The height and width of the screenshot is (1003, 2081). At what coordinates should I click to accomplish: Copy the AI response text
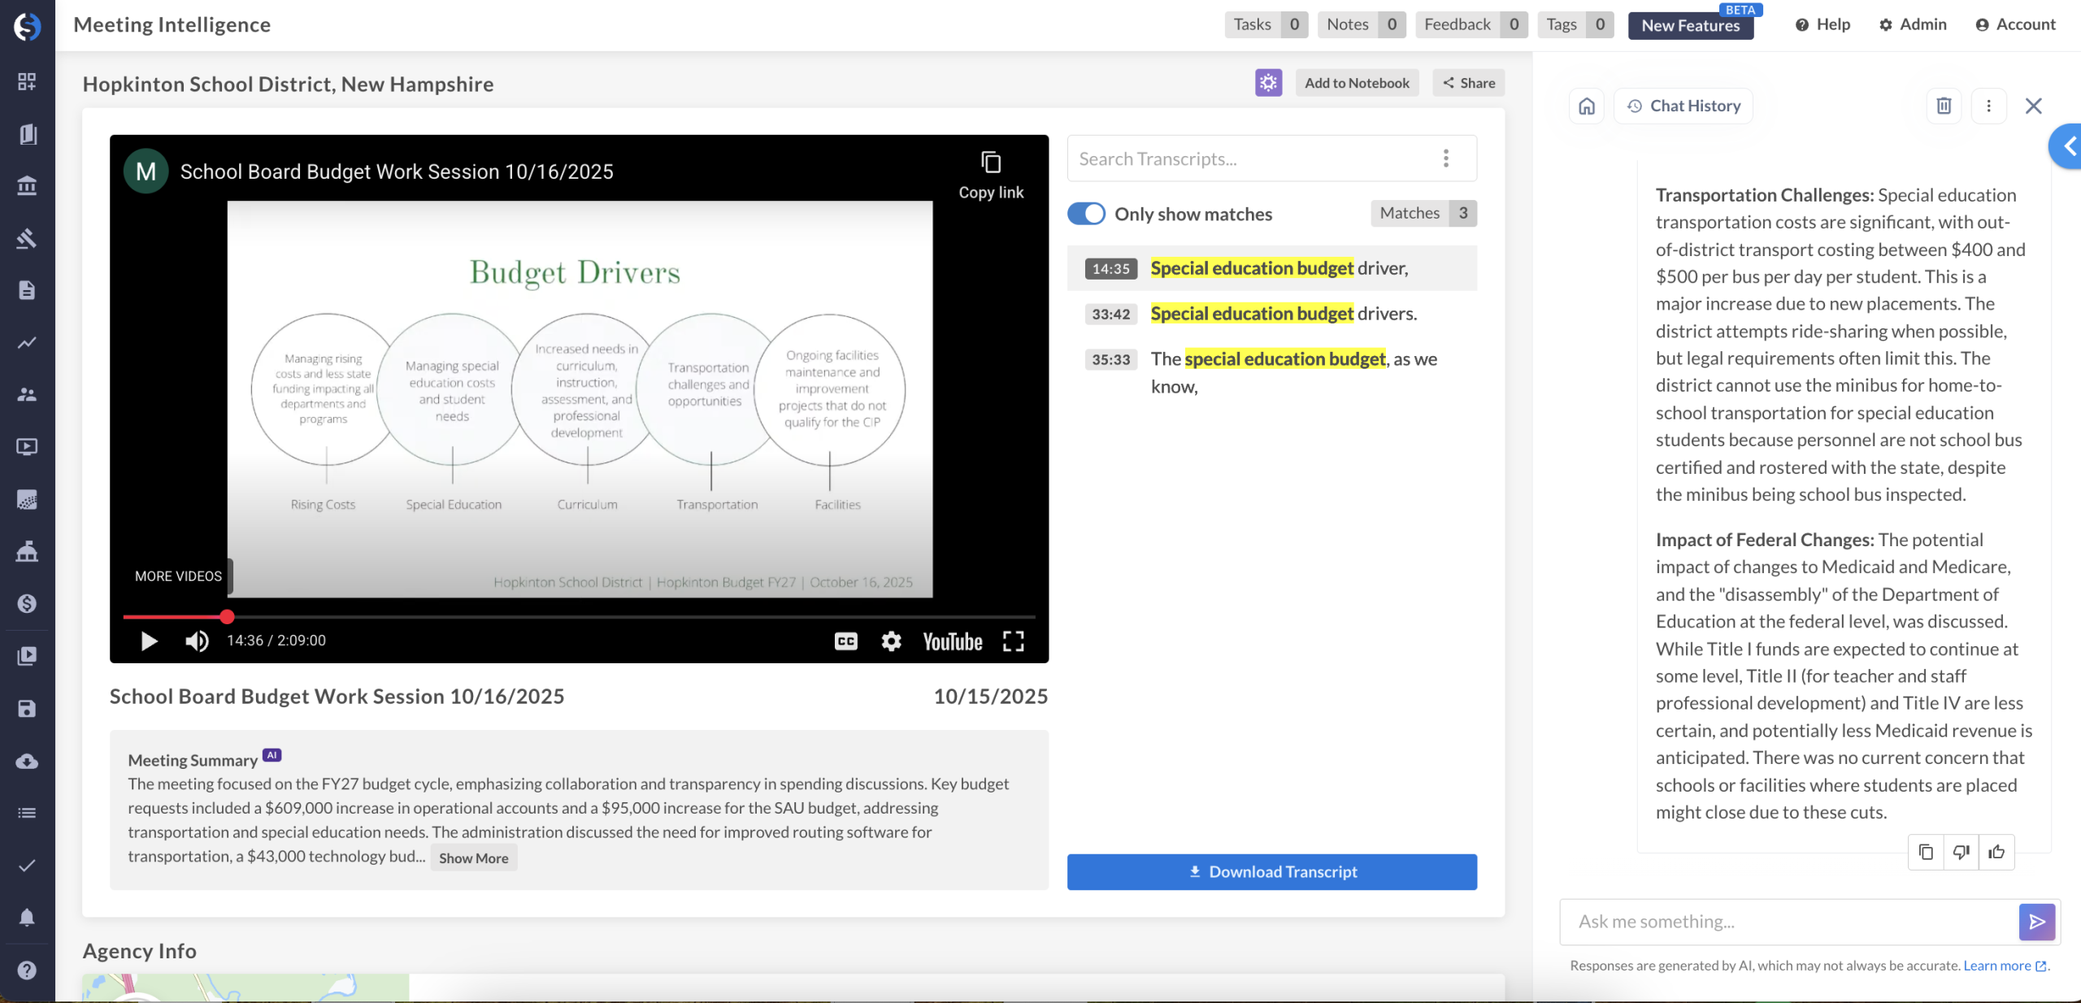coord(1926,852)
